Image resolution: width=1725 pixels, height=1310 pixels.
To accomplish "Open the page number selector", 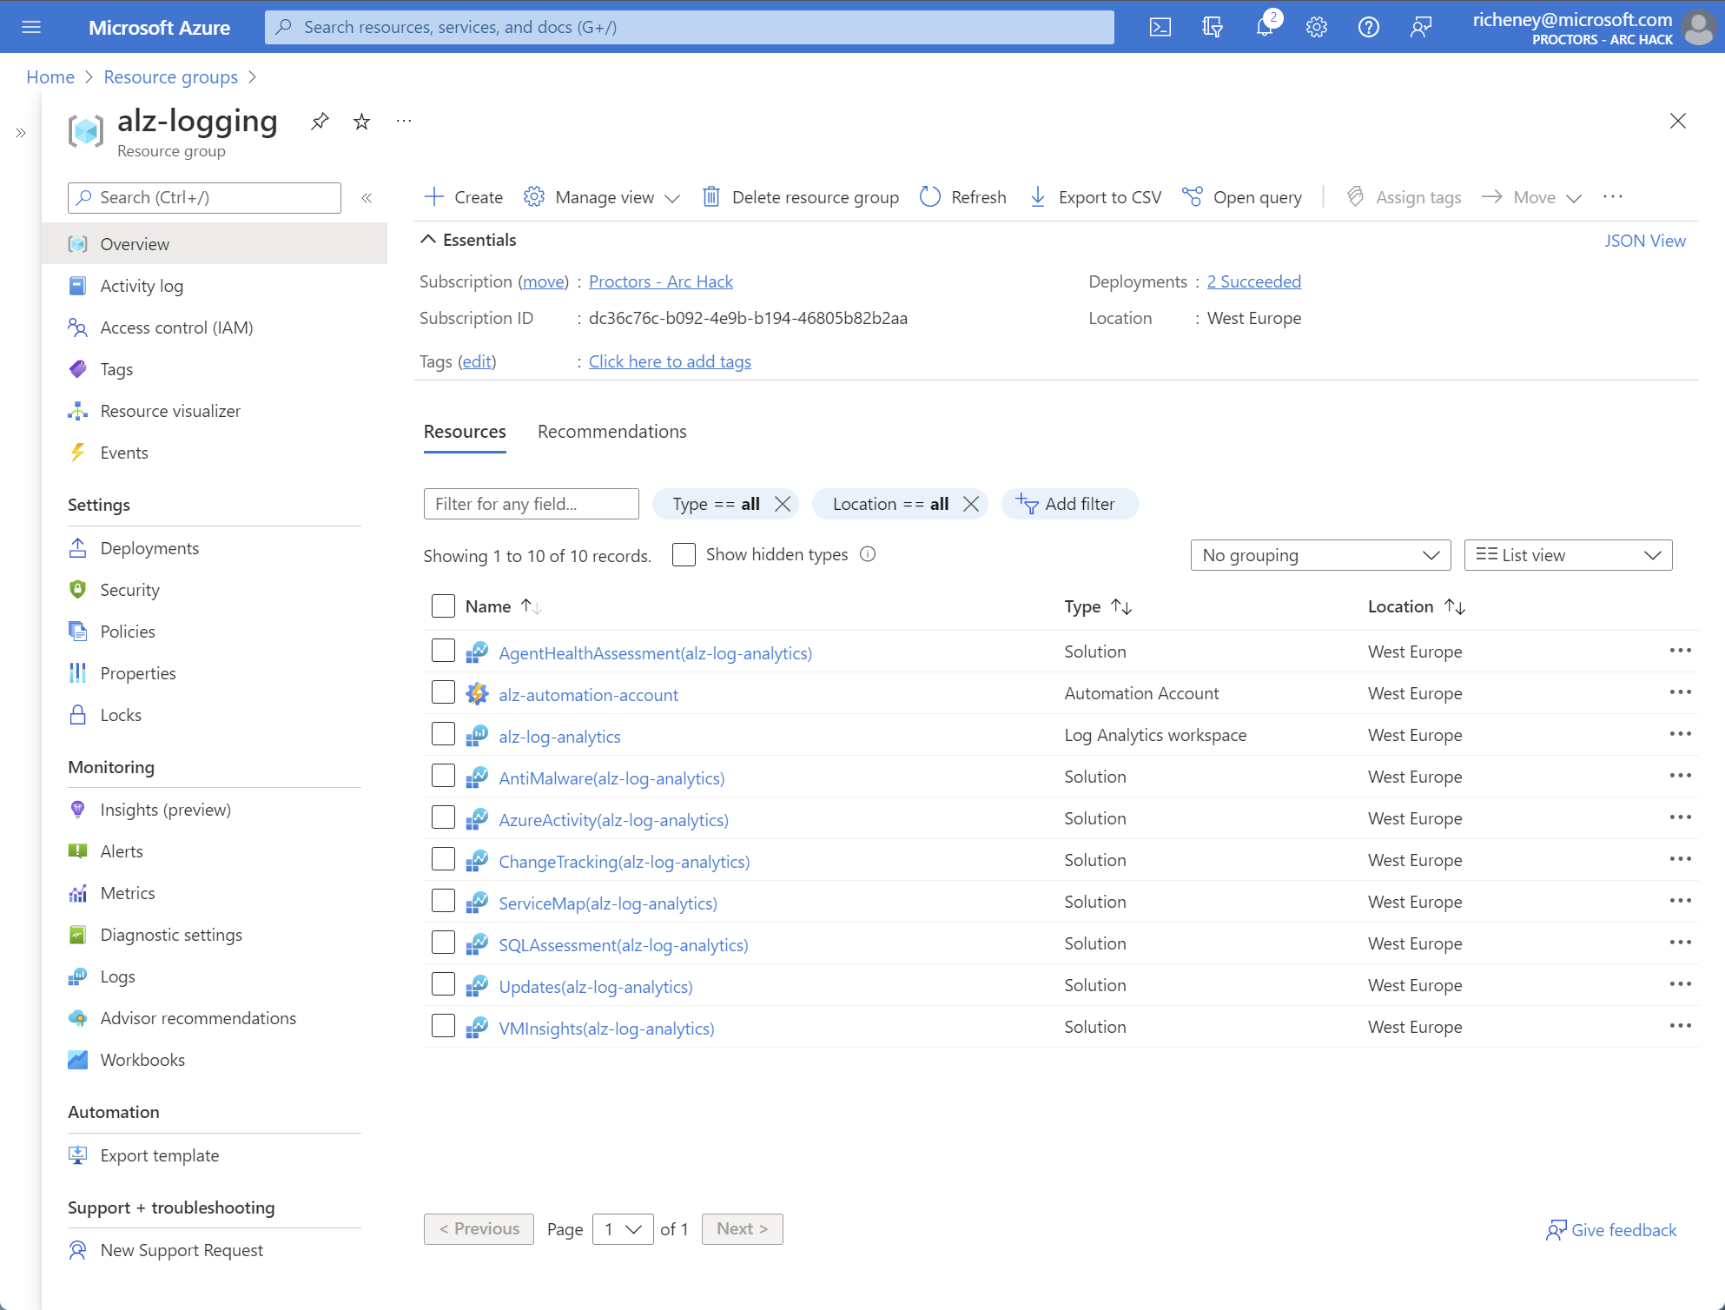I will 622,1228.
